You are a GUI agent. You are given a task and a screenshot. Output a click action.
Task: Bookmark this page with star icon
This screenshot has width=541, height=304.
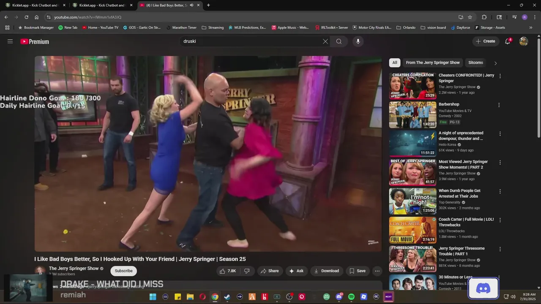coord(470,17)
